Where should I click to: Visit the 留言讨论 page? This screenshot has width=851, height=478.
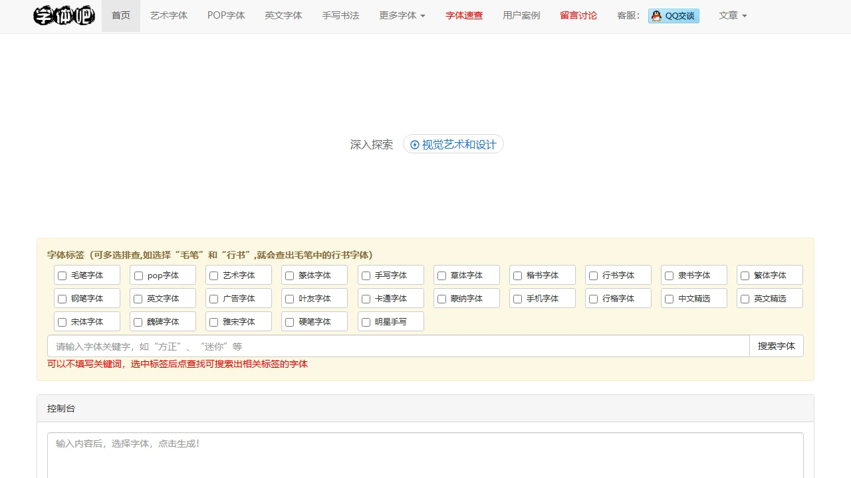578,15
